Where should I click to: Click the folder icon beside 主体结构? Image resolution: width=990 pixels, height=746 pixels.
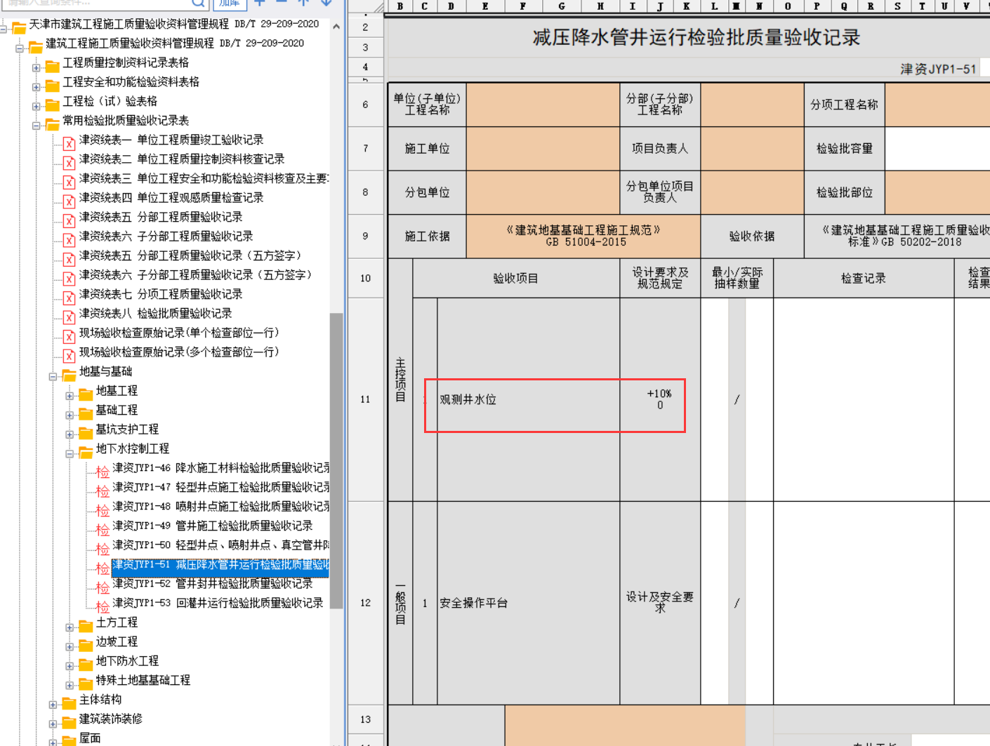tap(70, 703)
